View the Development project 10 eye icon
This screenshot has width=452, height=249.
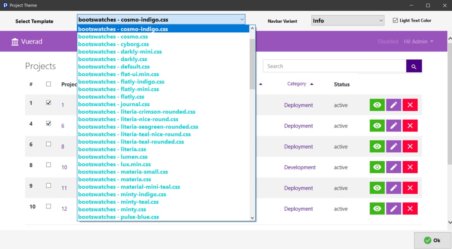tap(377, 167)
